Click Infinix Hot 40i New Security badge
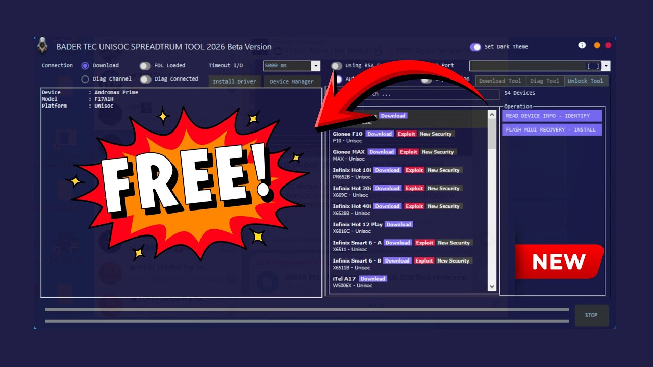 [443, 206]
